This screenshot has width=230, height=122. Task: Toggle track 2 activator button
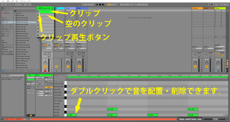[56, 67]
